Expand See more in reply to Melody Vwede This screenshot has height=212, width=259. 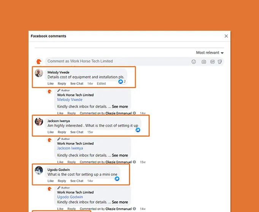pos(120,107)
